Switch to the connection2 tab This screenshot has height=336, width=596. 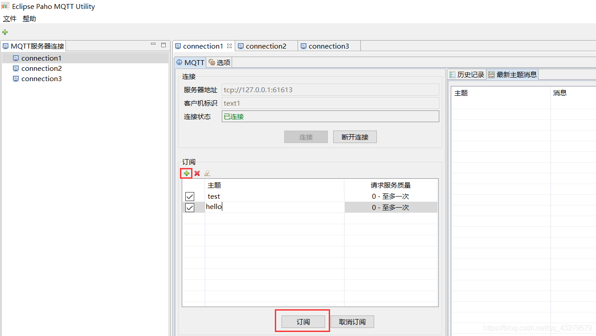[266, 46]
